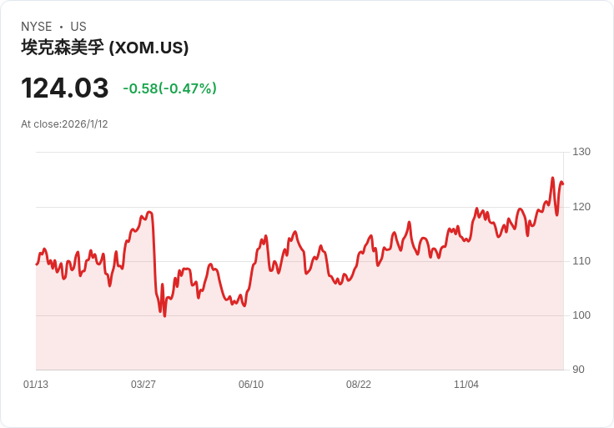The height and width of the screenshot is (428, 614).
Task: Click the NYSE exchange label
Action: pos(37,27)
